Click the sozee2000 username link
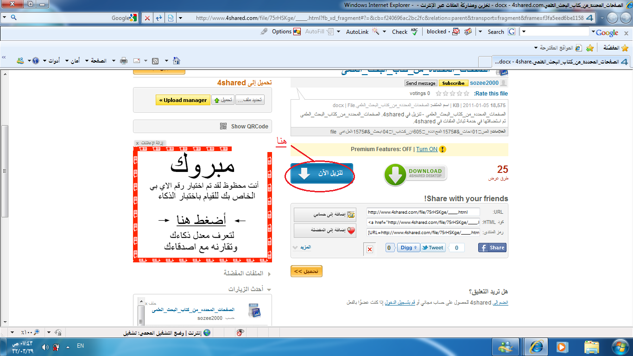The width and height of the screenshot is (633, 356). pyautogui.click(x=484, y=83)
